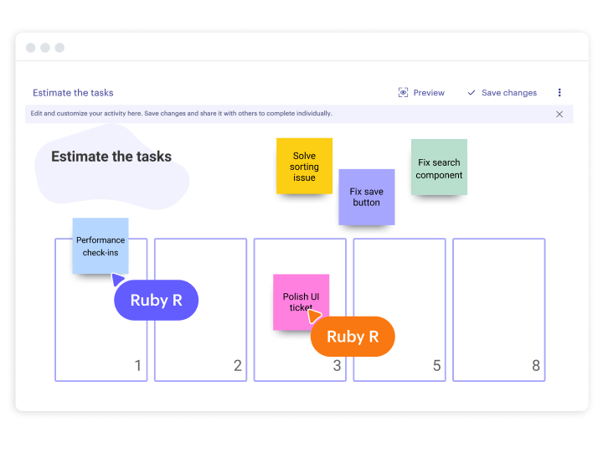
Task: Click the Preview button label
Action: tap(429, 93)
